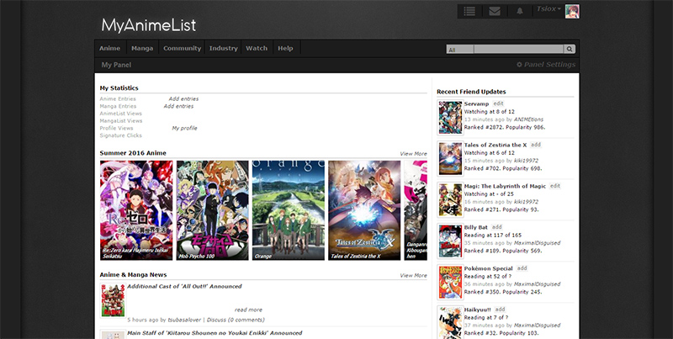Click Signature Clicks statistic label
673x339 pixels.
coord(120,135)
